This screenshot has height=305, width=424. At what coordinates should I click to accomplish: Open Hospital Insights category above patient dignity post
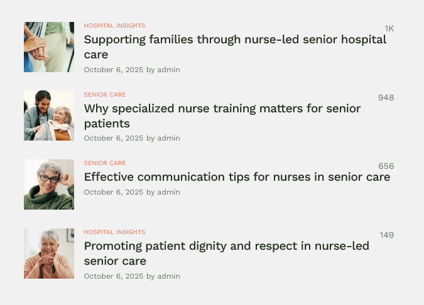[x=114, y=232]
